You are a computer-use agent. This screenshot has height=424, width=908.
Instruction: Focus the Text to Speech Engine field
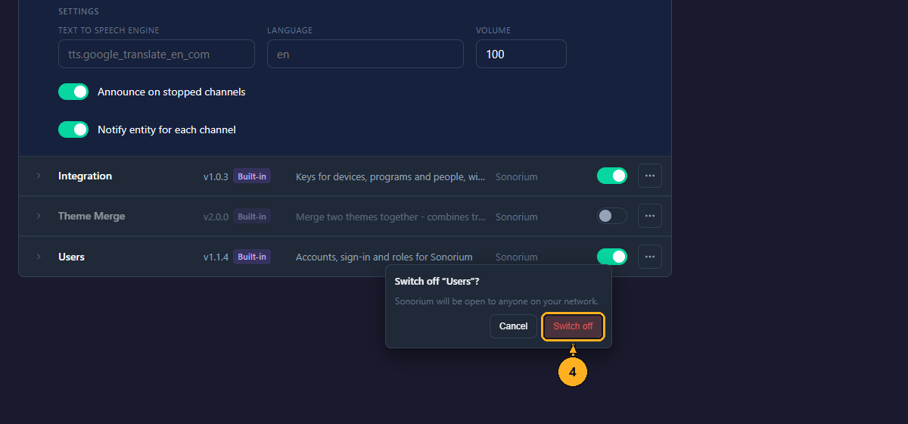[x=157, y=54]
